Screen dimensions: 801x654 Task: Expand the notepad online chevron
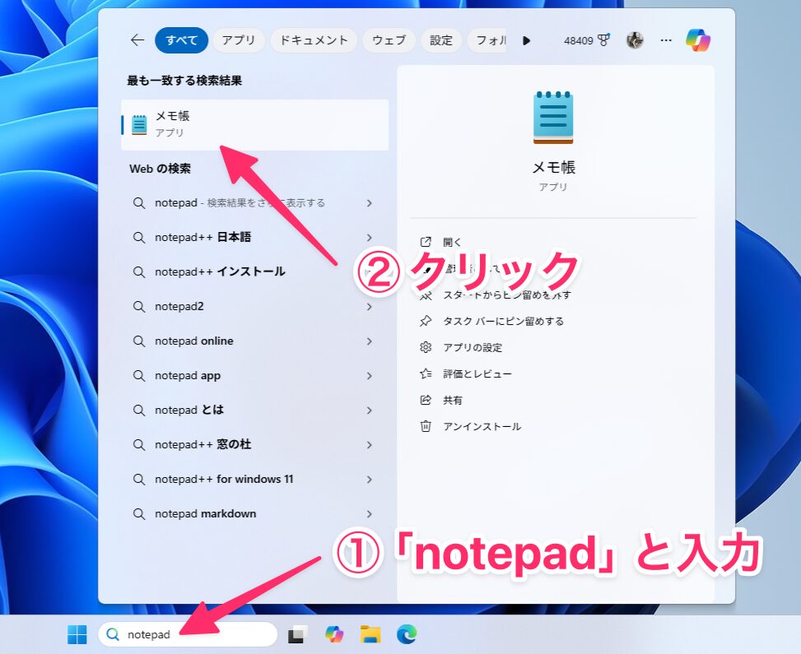point(370,341)
